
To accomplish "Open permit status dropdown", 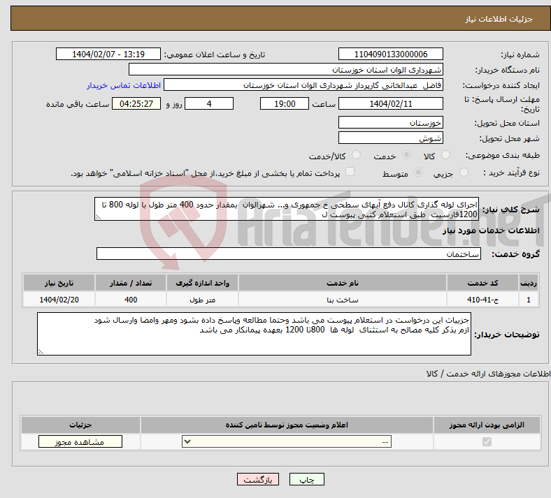I will (287, 441).
